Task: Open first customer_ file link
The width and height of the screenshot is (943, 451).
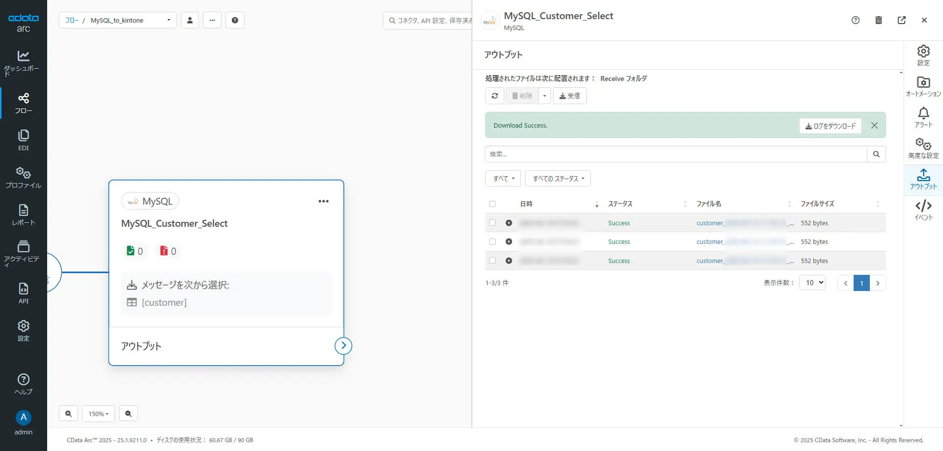Action: (x=745, y=223)
